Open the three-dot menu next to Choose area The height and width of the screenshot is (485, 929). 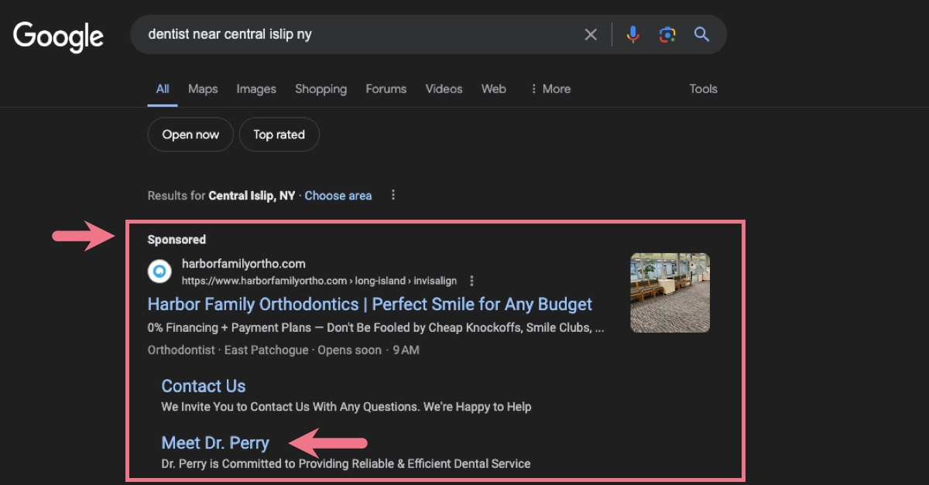[393, 195]
